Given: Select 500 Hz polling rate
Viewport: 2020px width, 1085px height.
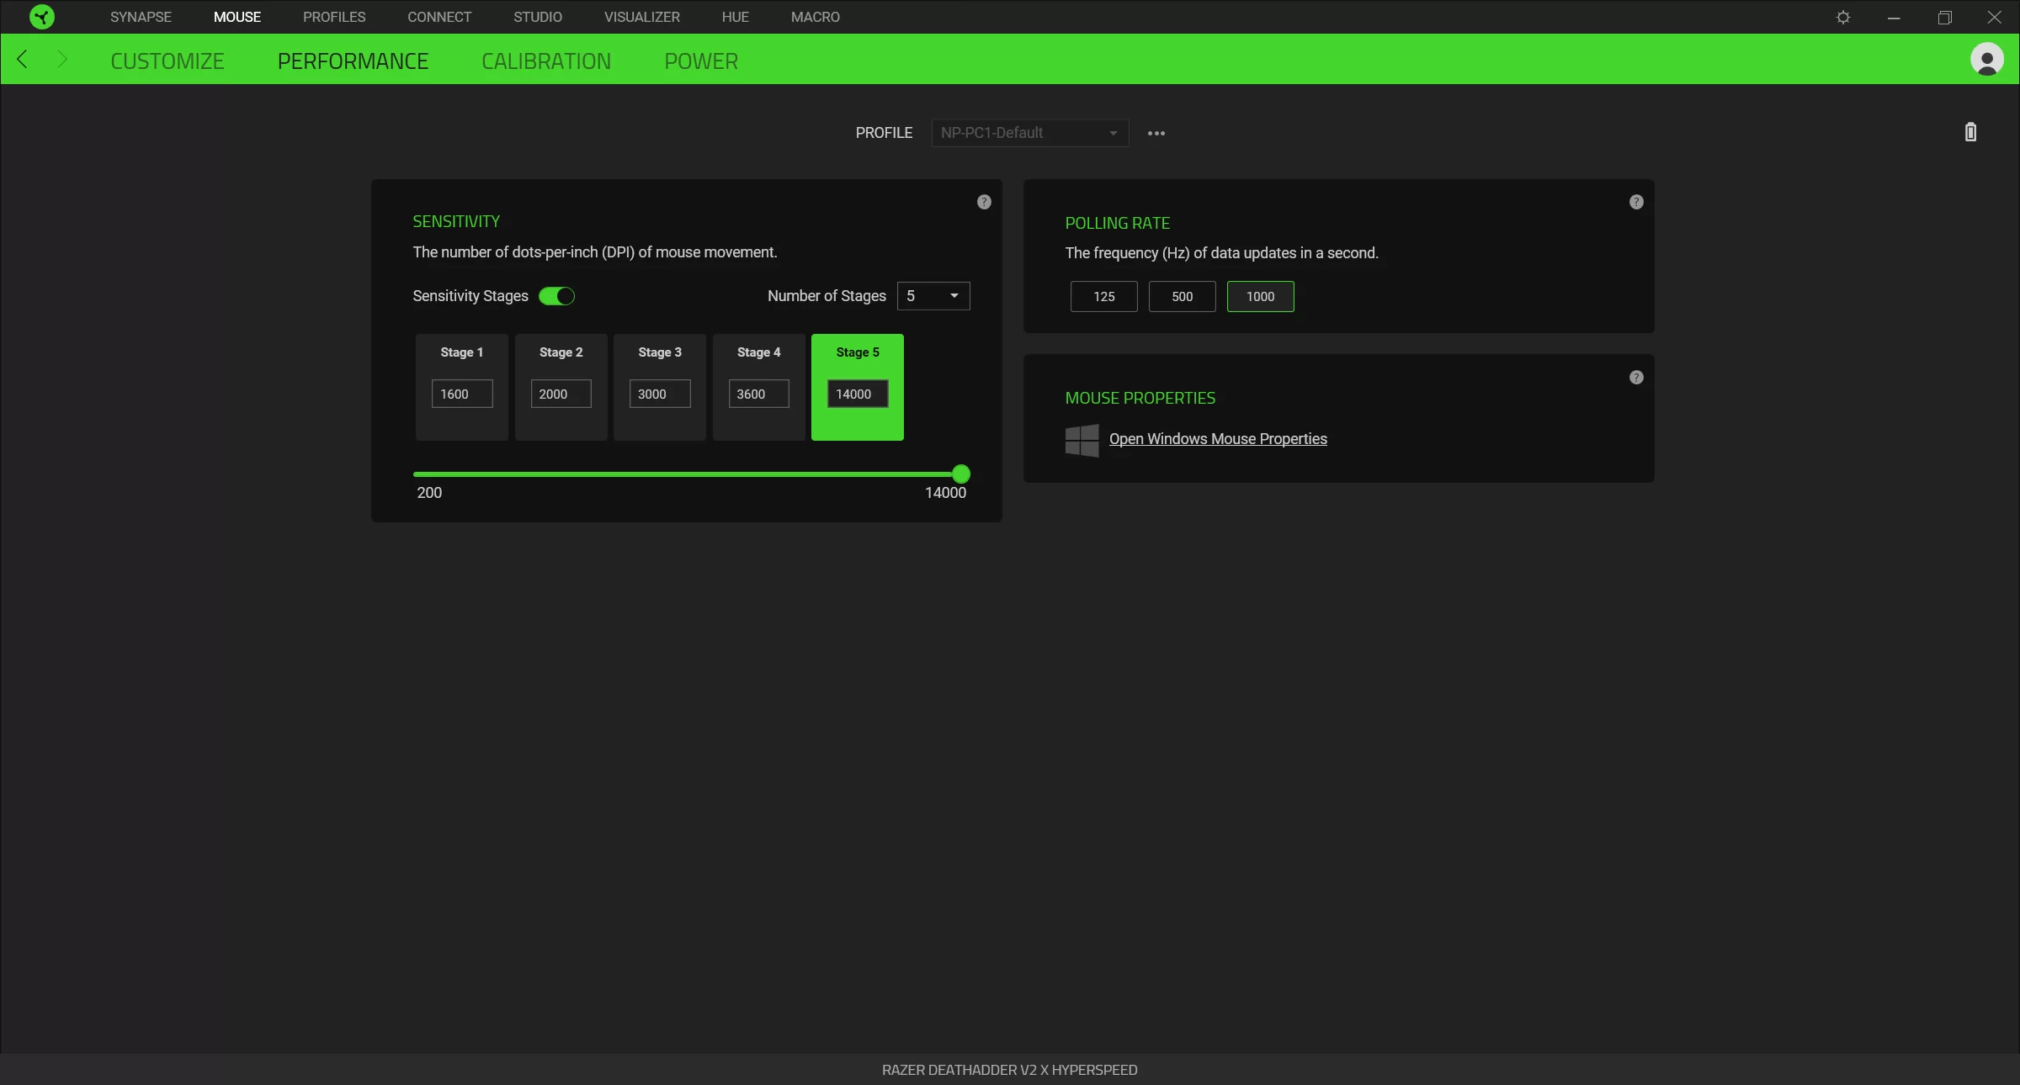Looking at the screenshot, I should (x=1183, y=296).
